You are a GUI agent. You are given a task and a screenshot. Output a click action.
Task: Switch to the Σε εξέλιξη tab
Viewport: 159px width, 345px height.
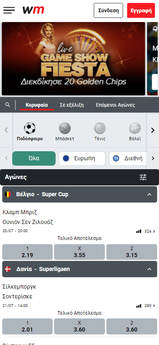tap(72, 105)
